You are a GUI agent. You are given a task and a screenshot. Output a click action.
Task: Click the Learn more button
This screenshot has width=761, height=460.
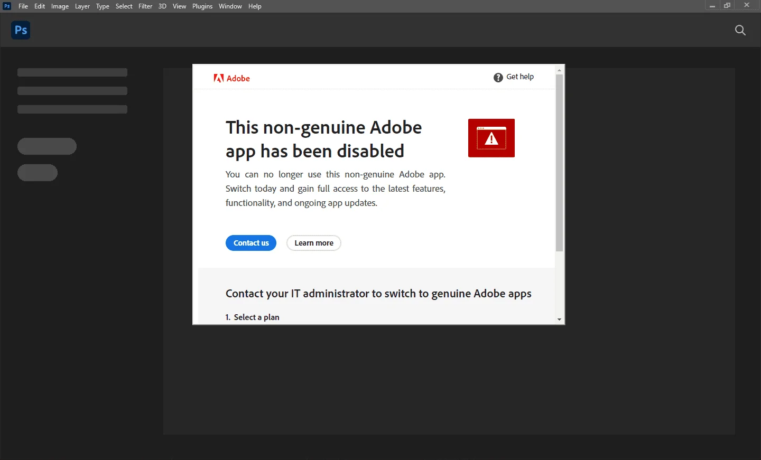click(x=314, y=243)
